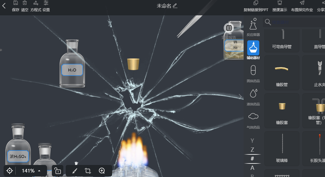Select the H₂O reagent bottle
325x177 pixels.
72,63
